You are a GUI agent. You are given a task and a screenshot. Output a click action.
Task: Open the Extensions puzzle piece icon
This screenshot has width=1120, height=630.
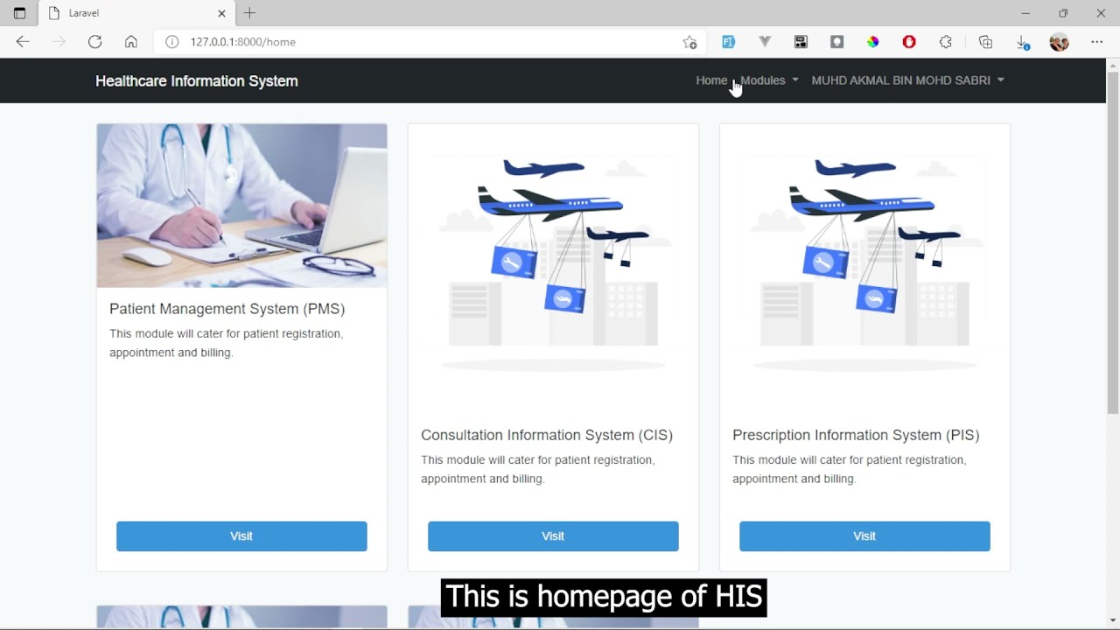tap(945, 42)
